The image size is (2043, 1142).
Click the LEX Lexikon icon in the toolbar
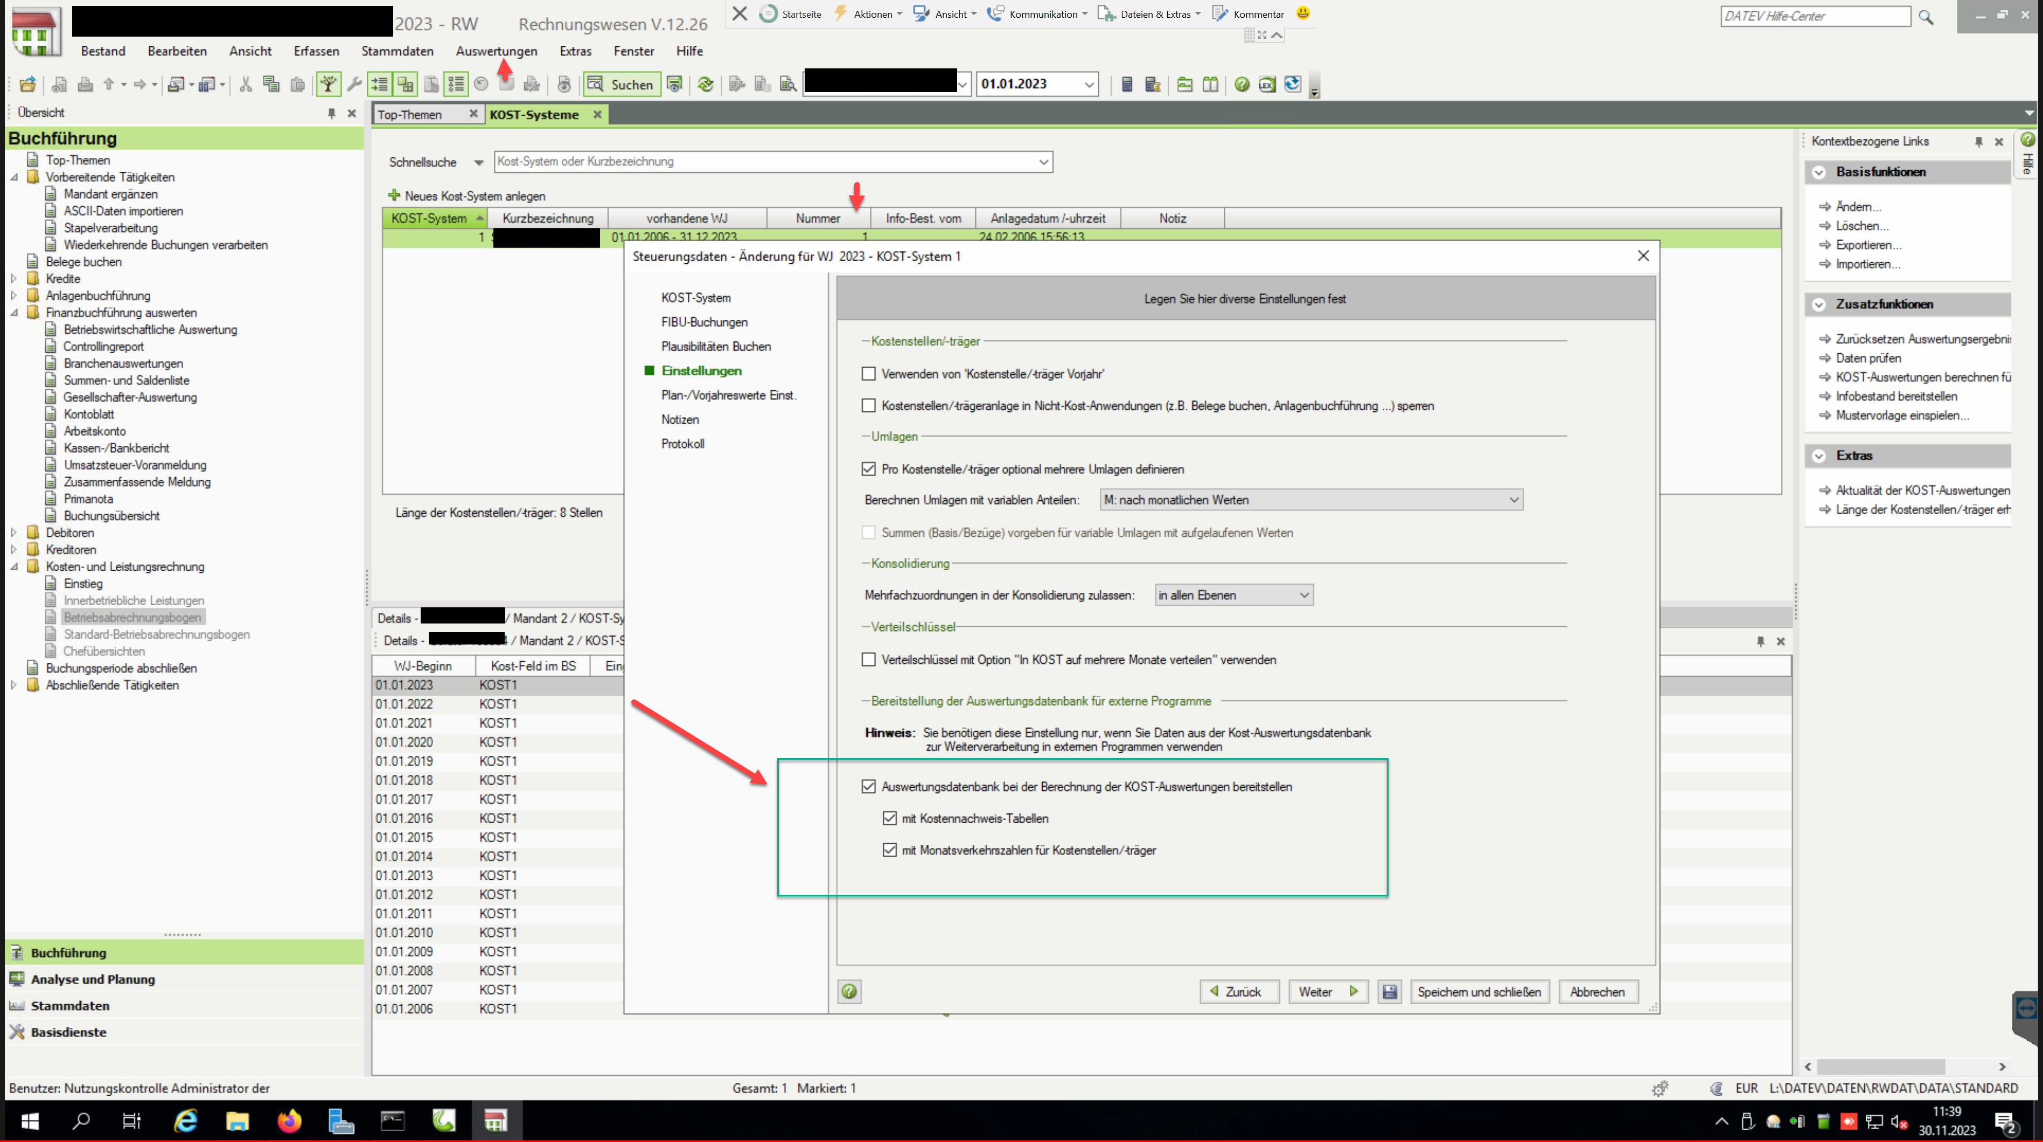coord(1267,84)
